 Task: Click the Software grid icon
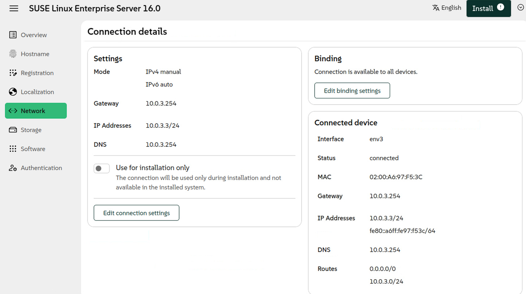(13, 149)
